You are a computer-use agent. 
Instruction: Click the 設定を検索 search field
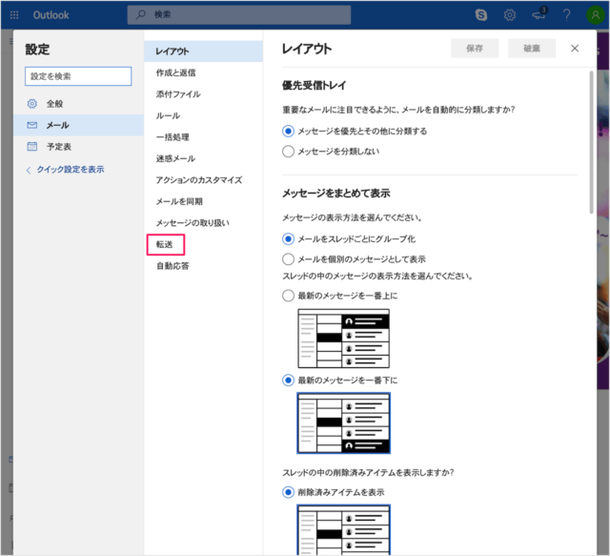[78, 75]
